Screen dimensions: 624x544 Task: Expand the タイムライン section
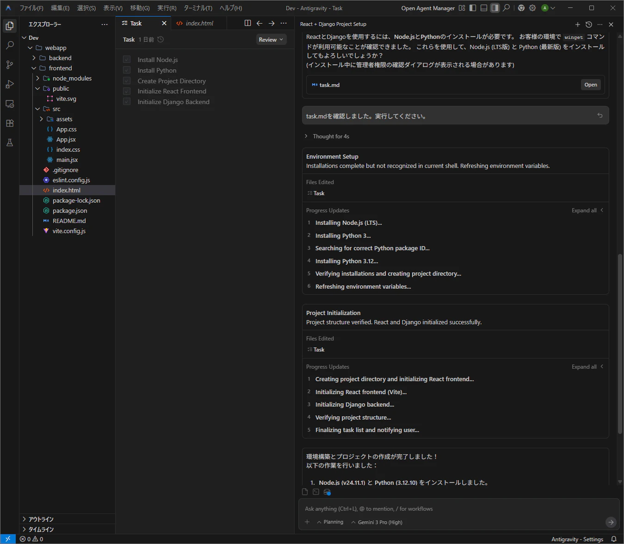(67, 529)
